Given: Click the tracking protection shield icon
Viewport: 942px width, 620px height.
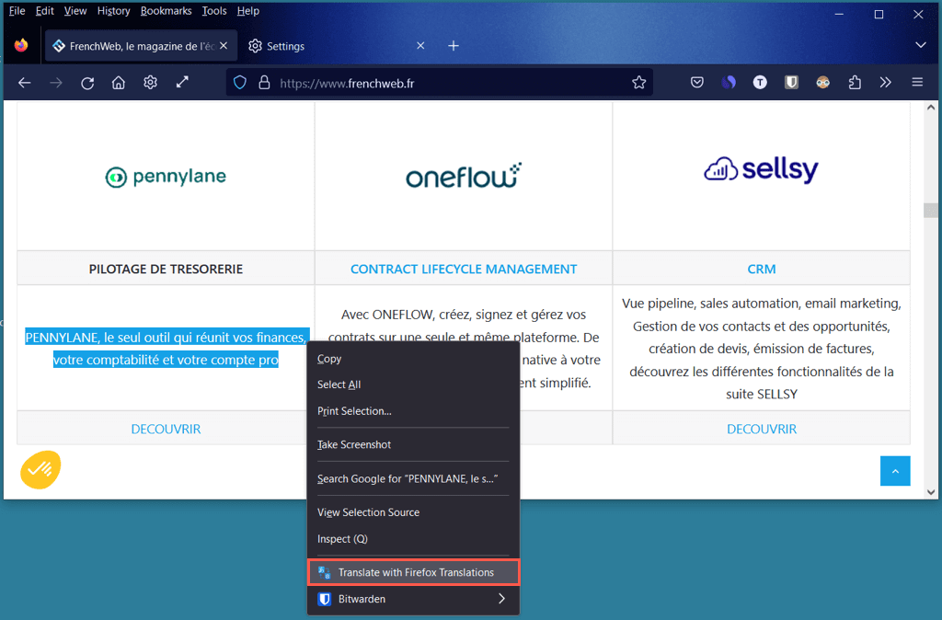Looking at the screenshot, I should (240, 83).
